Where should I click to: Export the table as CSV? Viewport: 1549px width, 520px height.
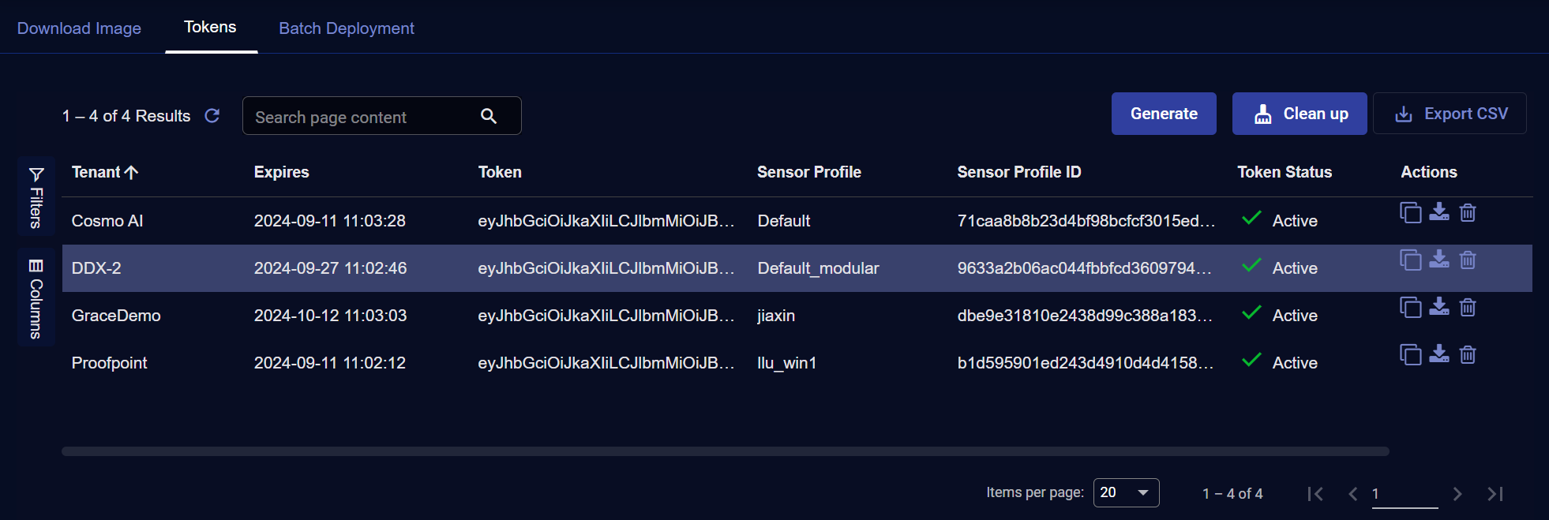tap(1450, 114)
